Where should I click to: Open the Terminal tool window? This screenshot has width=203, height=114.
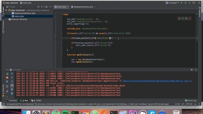[11, 100]
